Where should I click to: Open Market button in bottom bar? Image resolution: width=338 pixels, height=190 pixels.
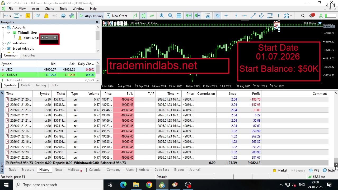pyautogui.click(x=280, y=170)
